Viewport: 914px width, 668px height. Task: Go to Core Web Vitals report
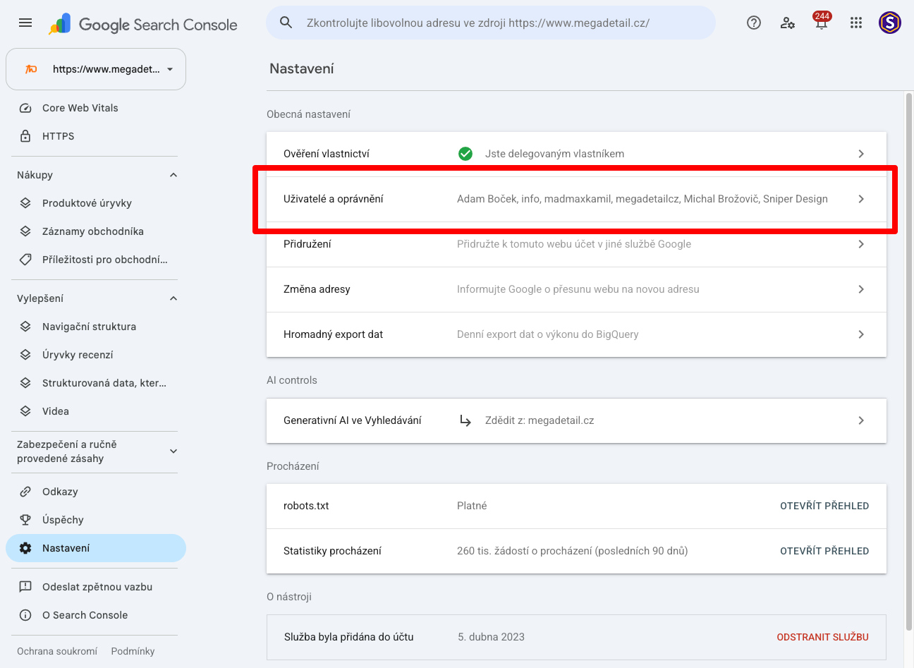point(96,108)
